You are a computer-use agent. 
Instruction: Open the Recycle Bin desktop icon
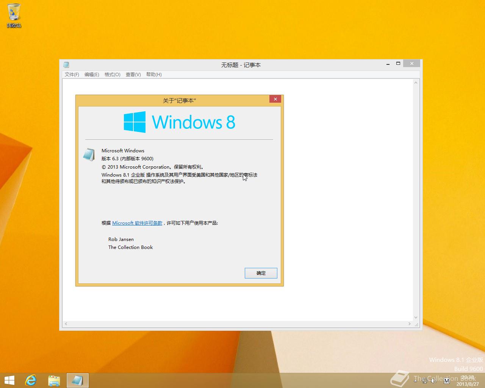pos(14,16)
